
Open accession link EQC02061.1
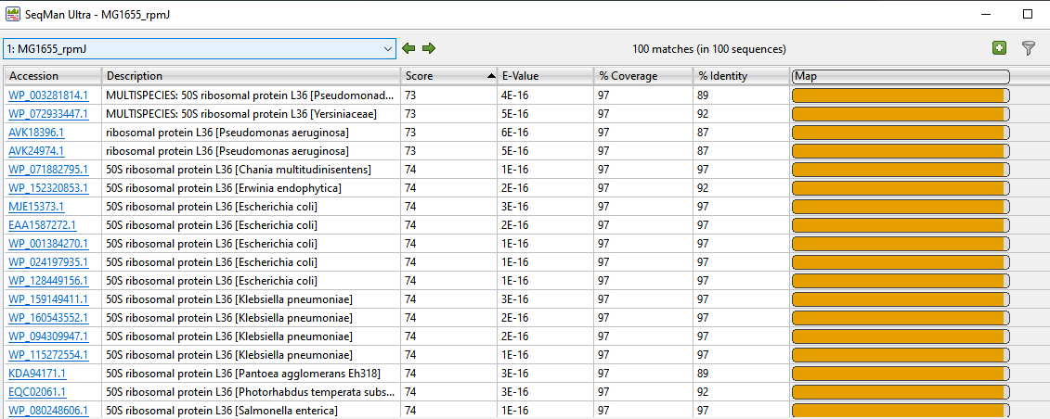pyautogui.click(x=37, y=391)
